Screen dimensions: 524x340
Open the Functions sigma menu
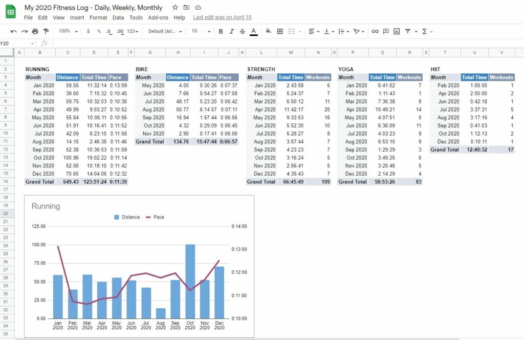[427, 31]
